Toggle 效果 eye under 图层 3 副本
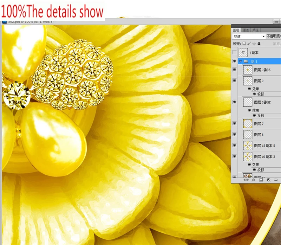281x245 pixels. (249, 110)
